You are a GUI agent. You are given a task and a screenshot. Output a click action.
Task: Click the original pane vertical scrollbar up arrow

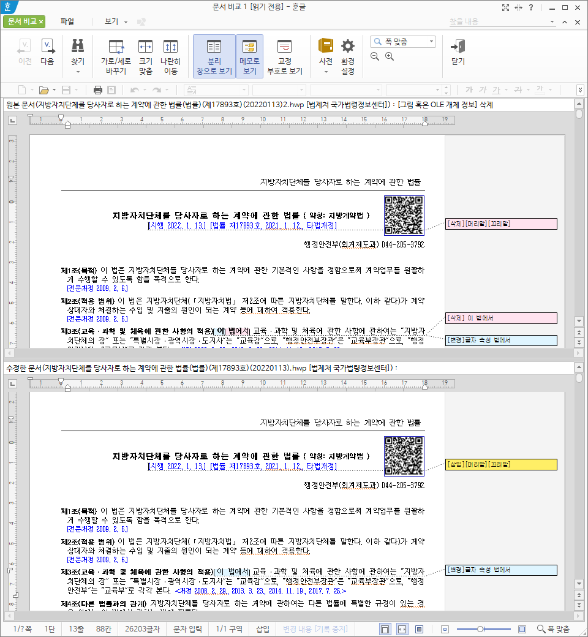pos(579,104)
